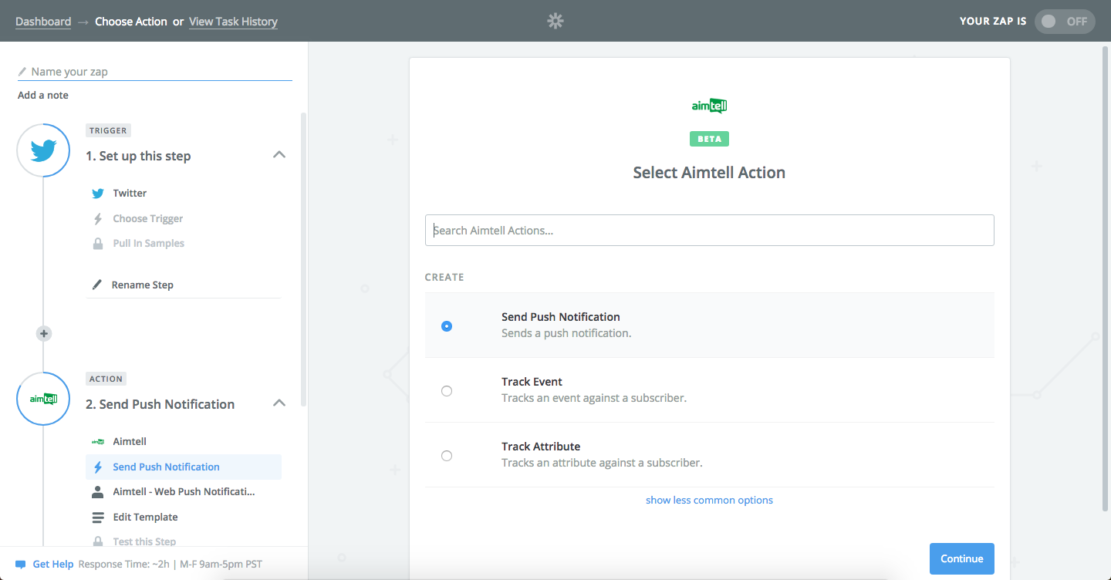Open the Twitter item in the trigger step
1111x580 pixels.
point(130,194)
